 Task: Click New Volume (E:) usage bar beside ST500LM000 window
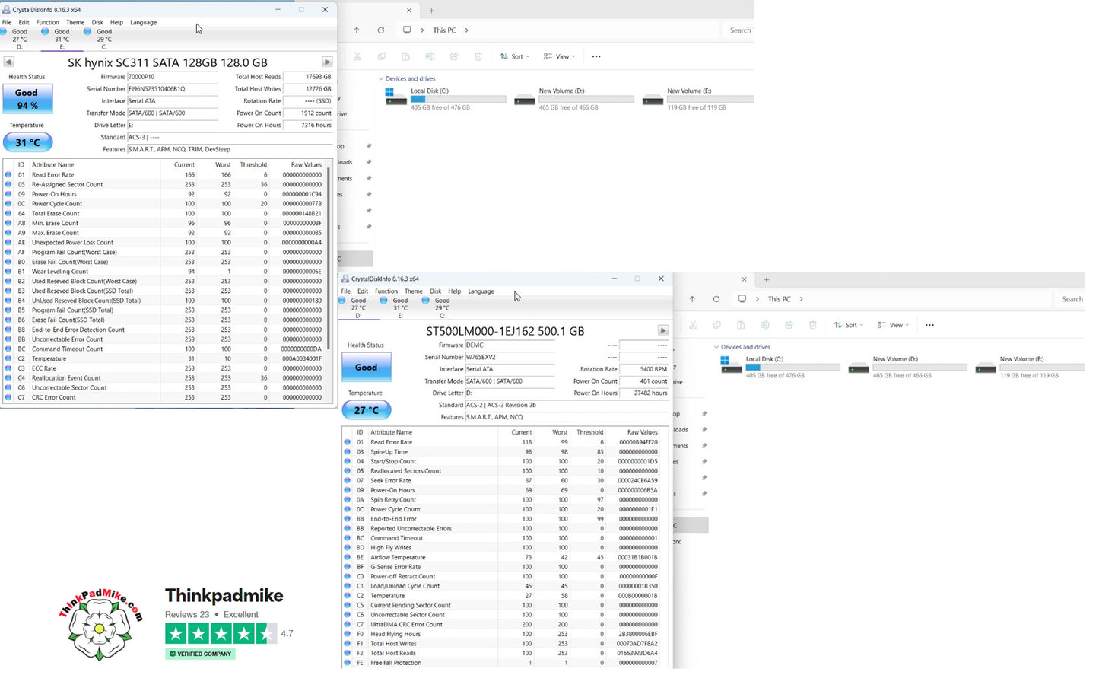click(1041, 368)
